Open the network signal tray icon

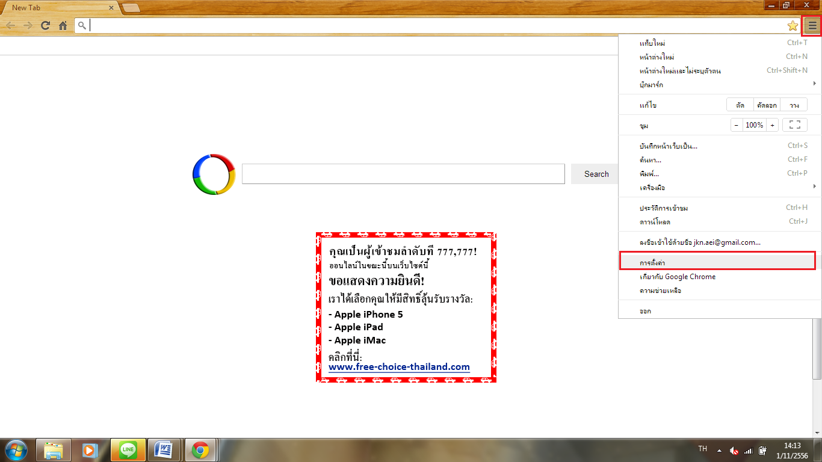click(749, 451)
